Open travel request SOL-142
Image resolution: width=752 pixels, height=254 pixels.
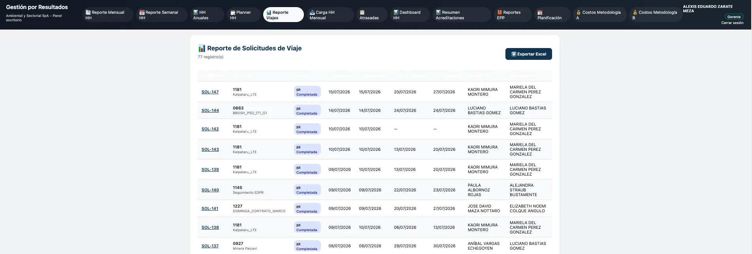tap(210, 129)
